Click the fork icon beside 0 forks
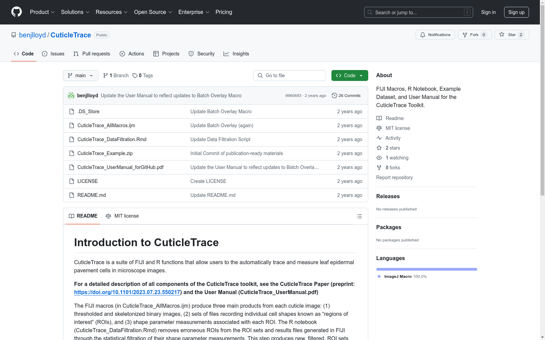The width and height of the screenshot is (545, 340). (379, 168)
